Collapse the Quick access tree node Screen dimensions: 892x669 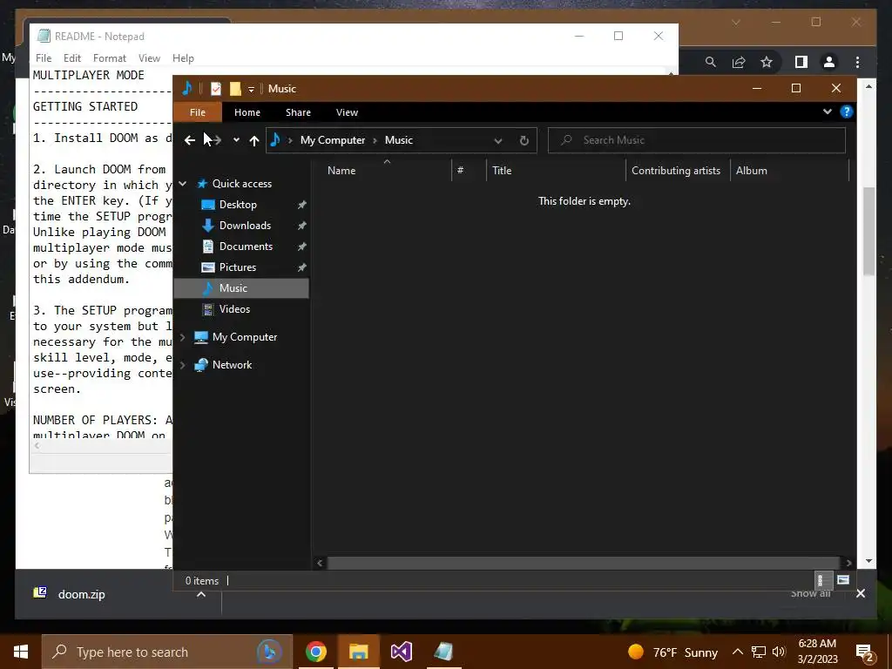[x=183, y=184]
